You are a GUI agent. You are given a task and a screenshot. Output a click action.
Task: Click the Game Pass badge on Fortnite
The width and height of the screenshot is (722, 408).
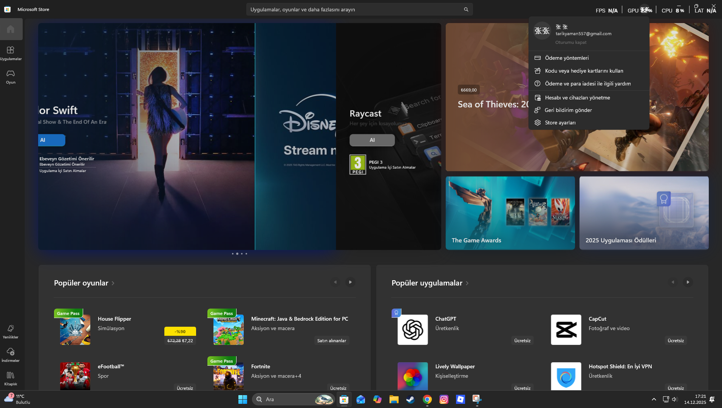pos(221,361)
